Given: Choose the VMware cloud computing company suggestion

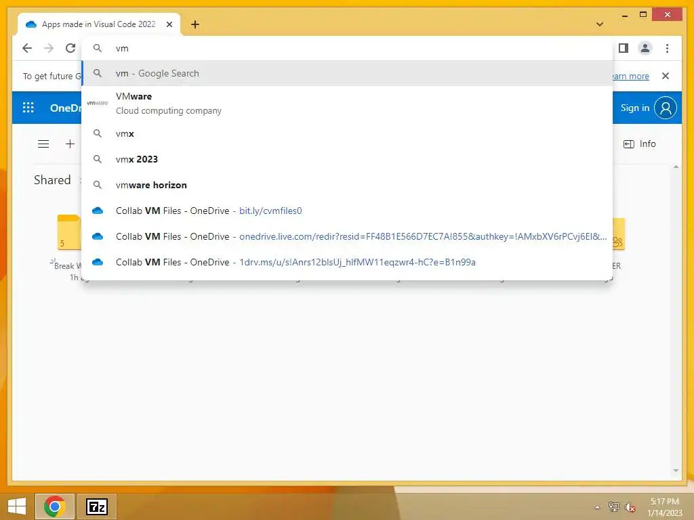Looking at the screenshot, I should 348,104.
